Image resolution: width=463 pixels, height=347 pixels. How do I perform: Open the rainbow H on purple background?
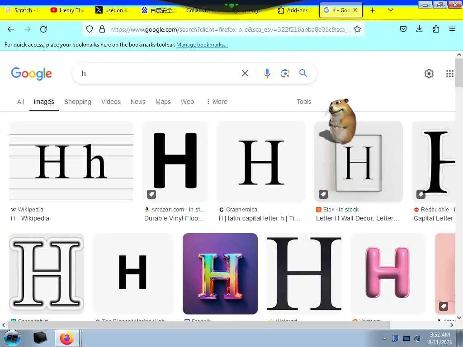[220, 273]
